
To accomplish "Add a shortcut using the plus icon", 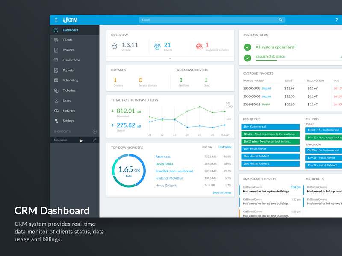I will 95,131.
